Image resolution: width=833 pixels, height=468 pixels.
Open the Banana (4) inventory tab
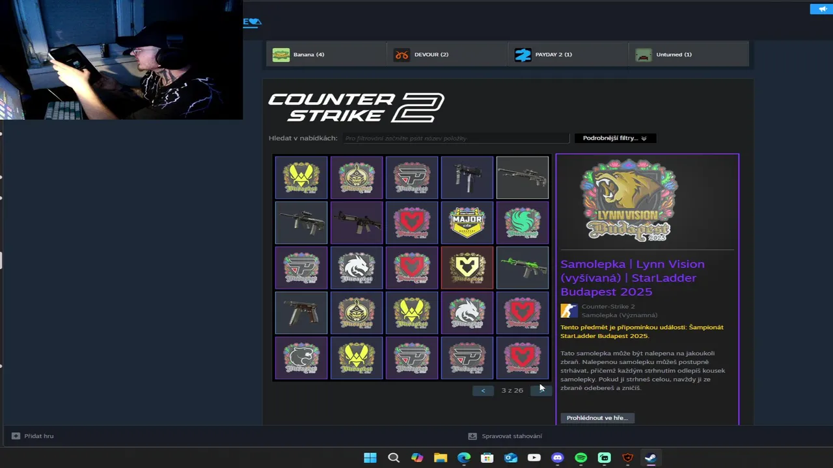(326, 55)
